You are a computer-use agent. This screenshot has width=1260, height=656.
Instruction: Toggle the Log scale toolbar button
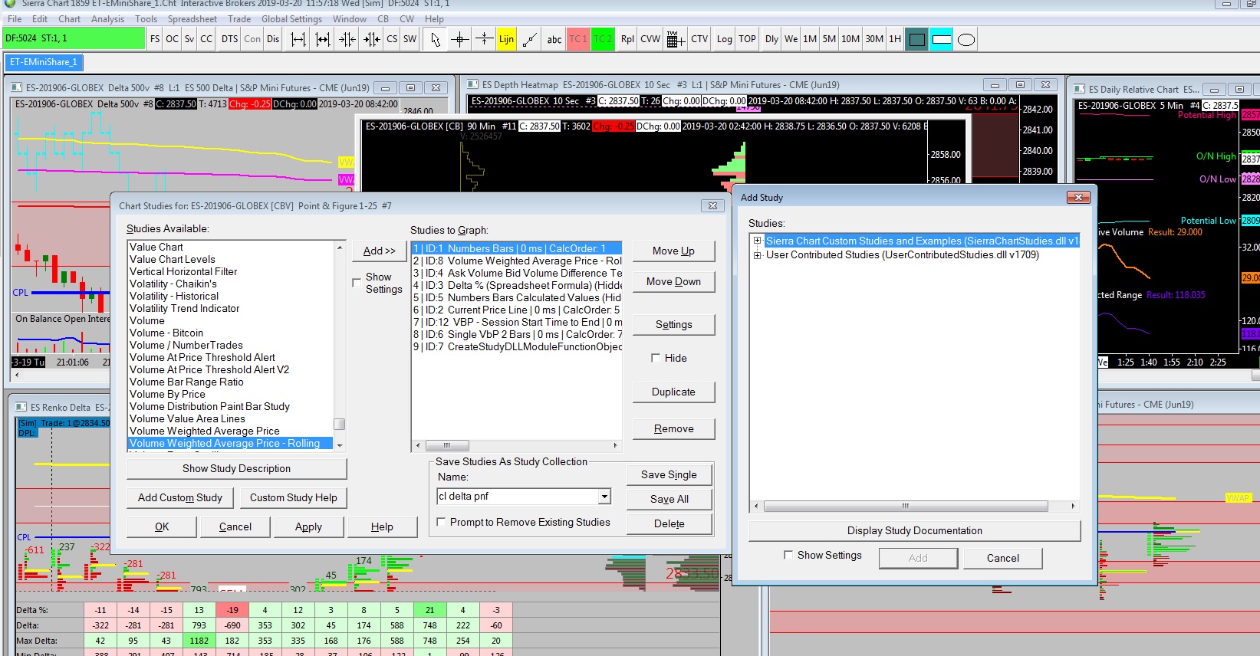coord(725,39)
